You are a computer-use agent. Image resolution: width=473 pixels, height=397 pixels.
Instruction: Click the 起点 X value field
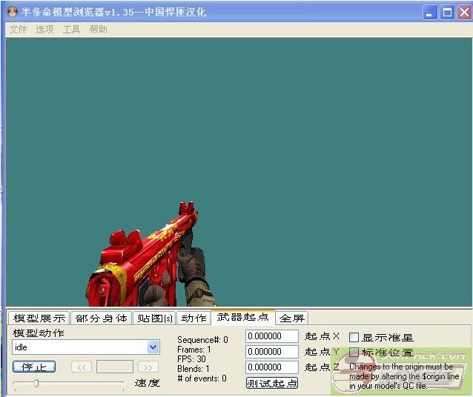271,336
